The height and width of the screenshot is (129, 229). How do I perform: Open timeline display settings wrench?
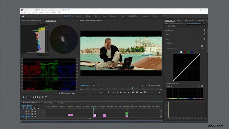pos(38,108)
